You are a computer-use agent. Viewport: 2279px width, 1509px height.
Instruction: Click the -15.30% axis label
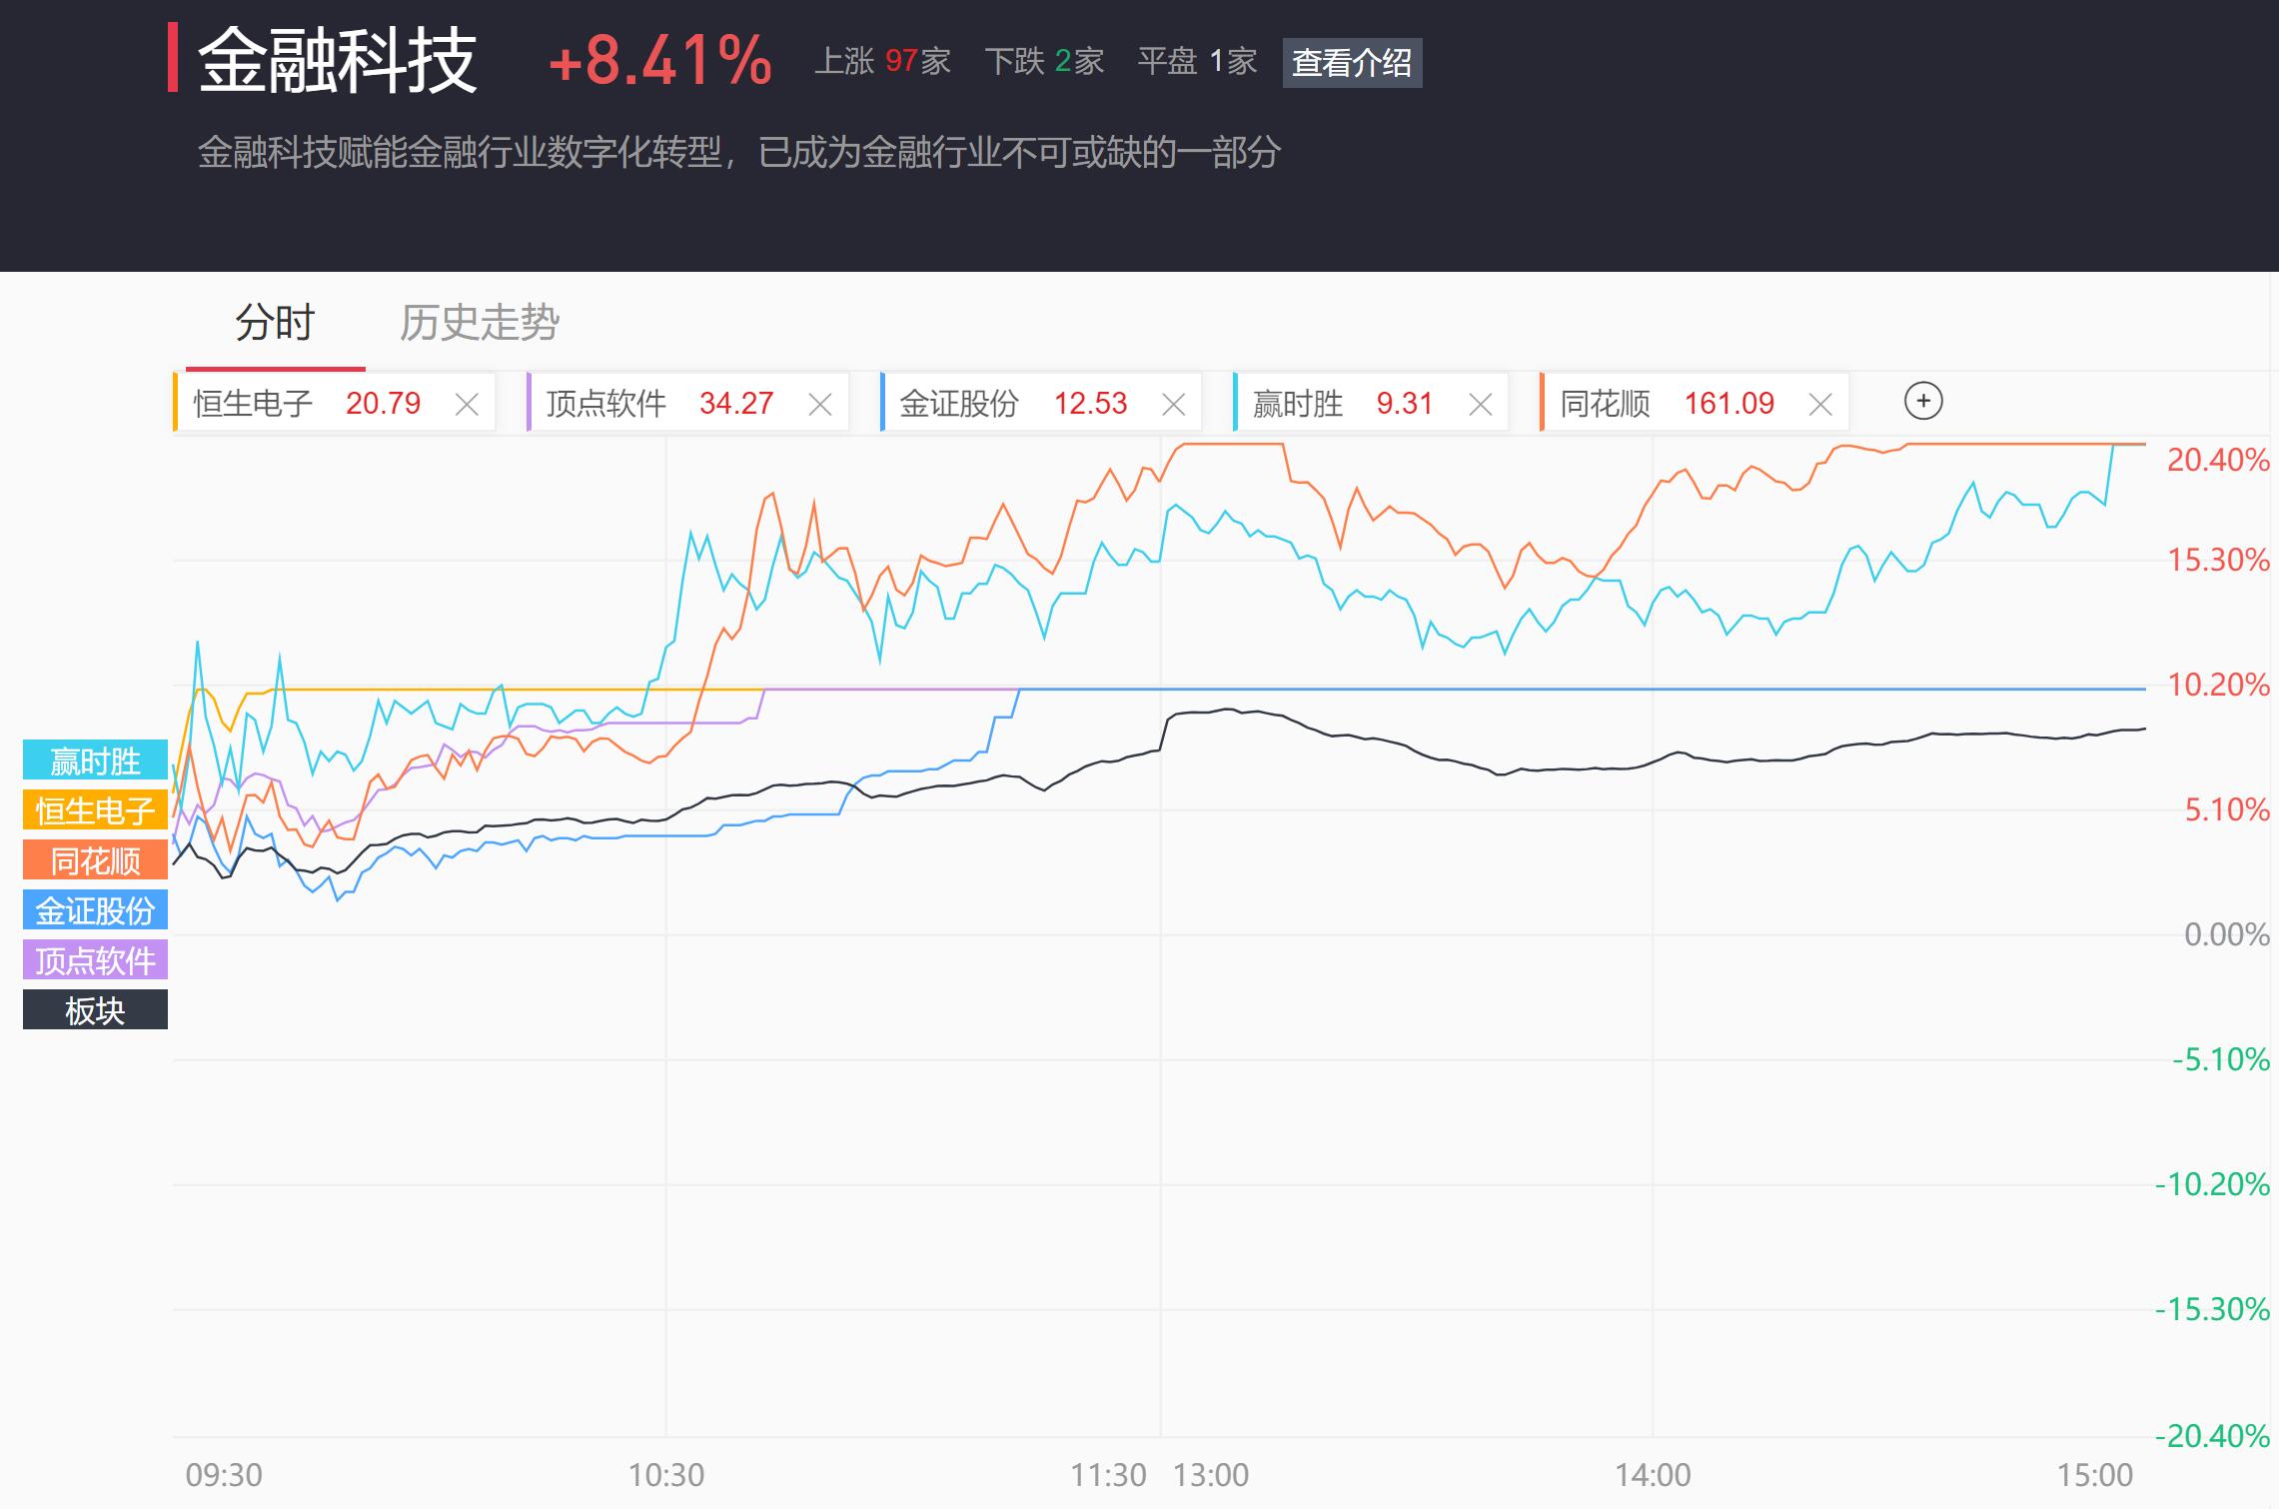pyautogui.click(x=2213, y=1309)
